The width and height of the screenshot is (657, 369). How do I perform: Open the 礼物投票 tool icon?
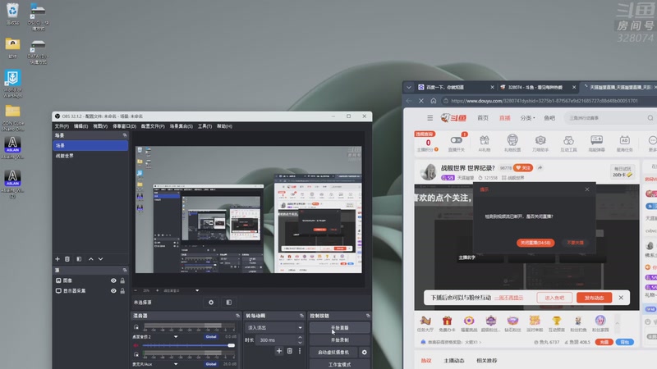click(512, 143)
